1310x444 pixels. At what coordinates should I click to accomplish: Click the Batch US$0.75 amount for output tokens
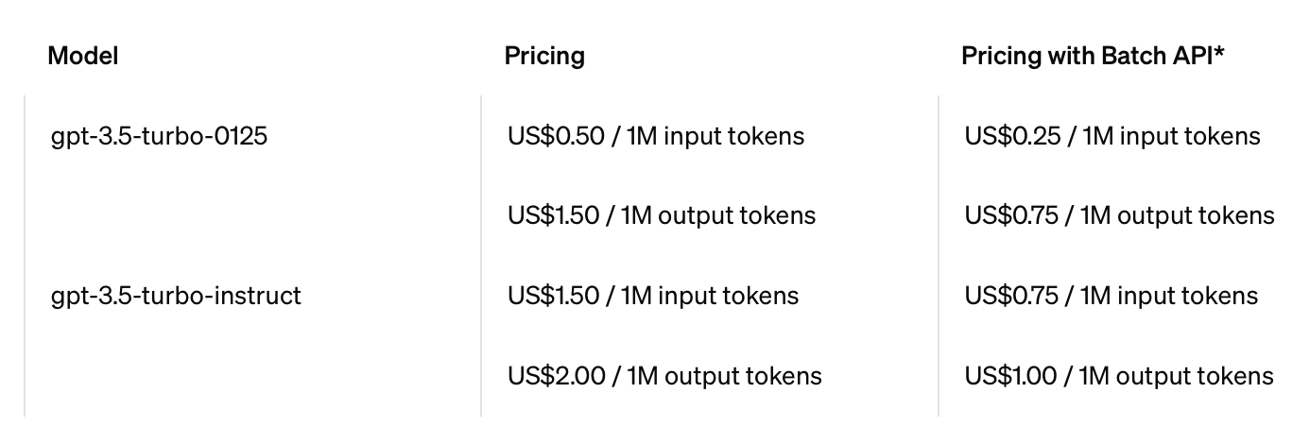coord(1011,215)
